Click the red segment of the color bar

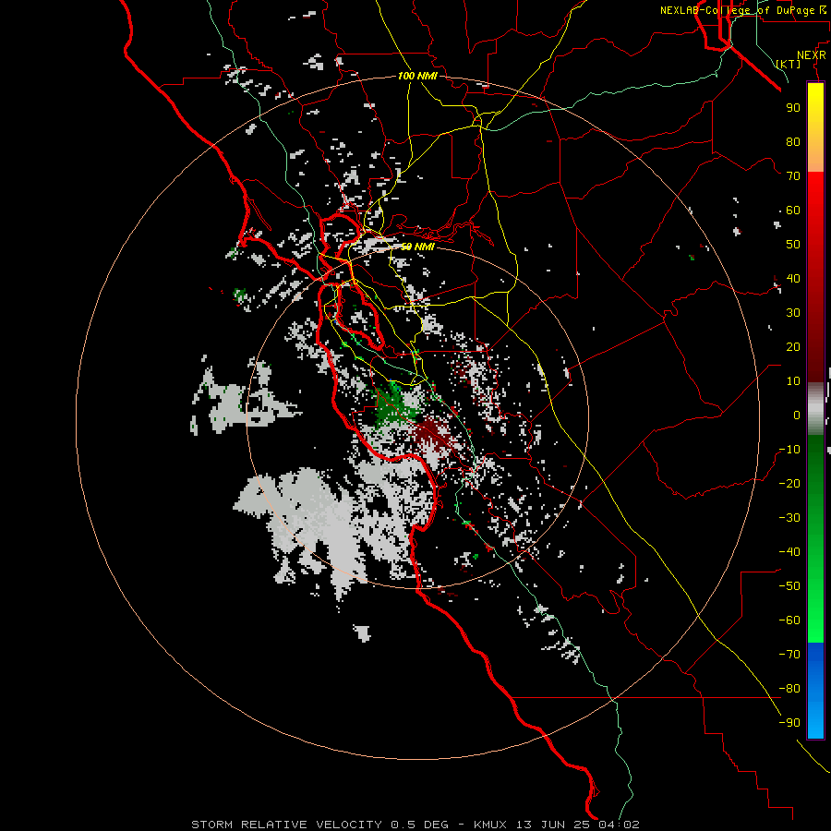pos(815,277)
